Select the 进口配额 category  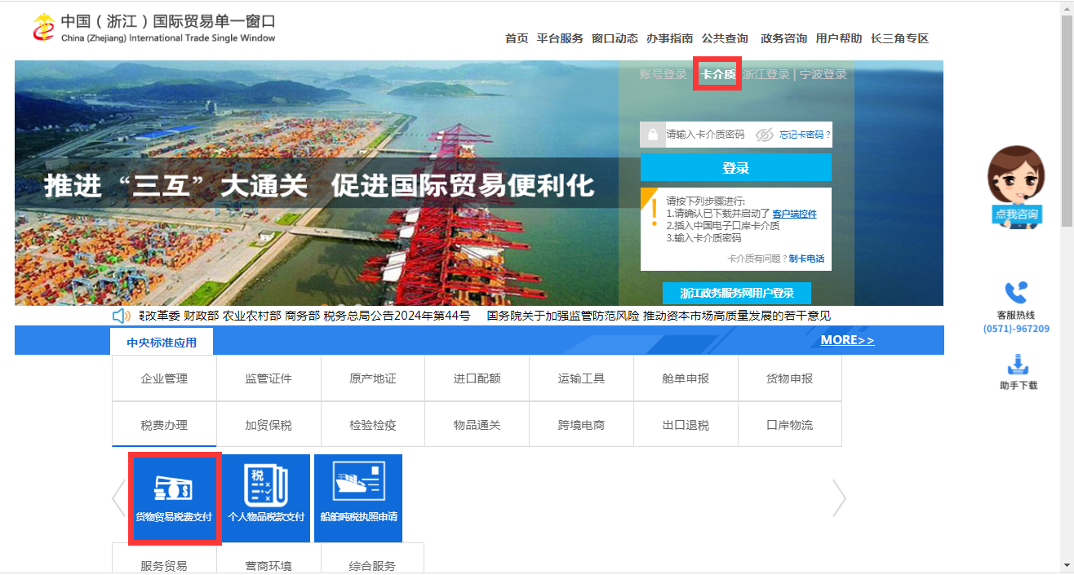[477, 378]
